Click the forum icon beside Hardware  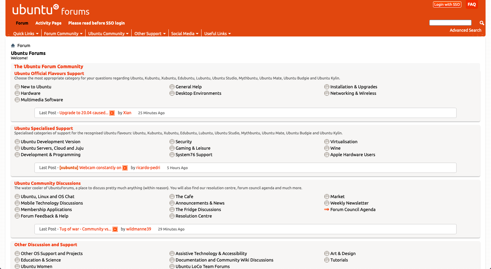click(17, 93)
